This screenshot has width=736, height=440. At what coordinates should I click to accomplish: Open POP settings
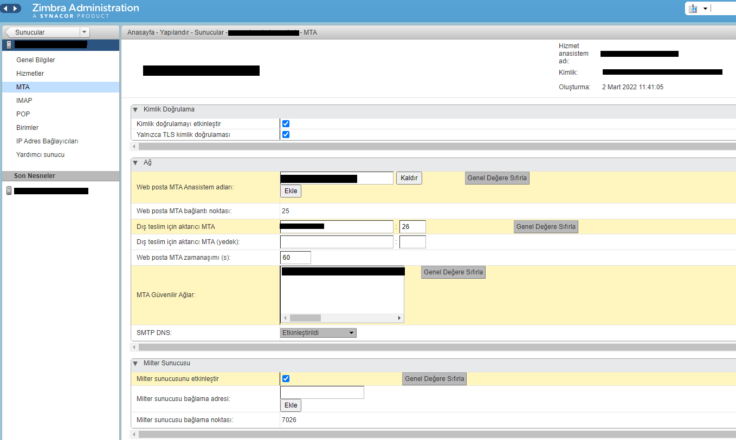pos(23,114)
